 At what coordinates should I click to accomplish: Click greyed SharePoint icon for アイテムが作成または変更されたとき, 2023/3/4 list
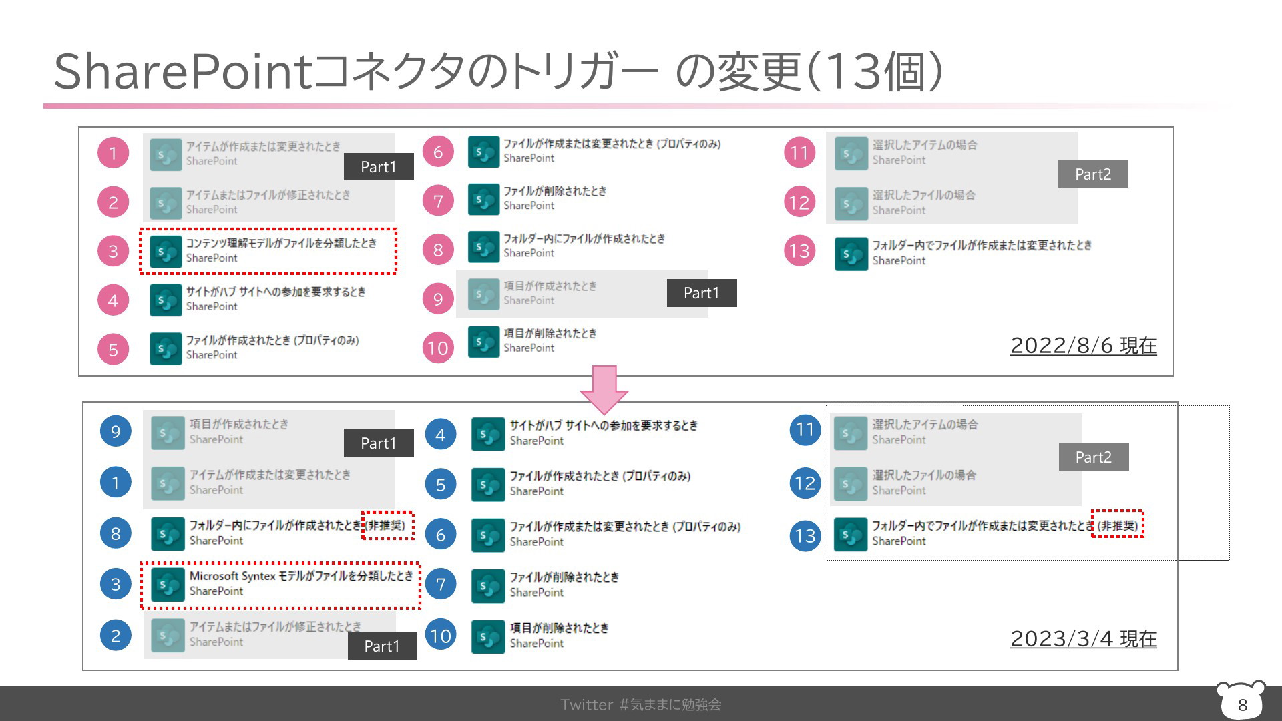pyautogui.click(x=168, y=483)
